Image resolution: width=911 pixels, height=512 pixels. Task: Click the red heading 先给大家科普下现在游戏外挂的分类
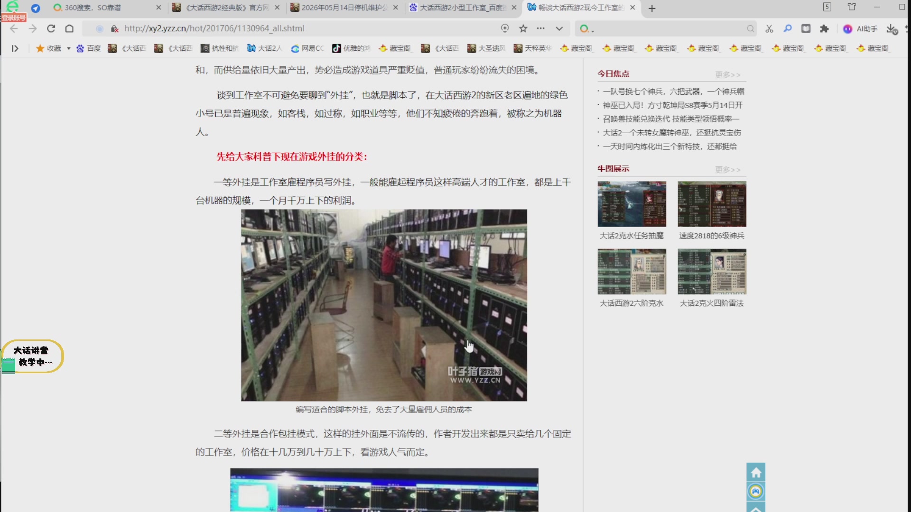click(x=292, y=157)
